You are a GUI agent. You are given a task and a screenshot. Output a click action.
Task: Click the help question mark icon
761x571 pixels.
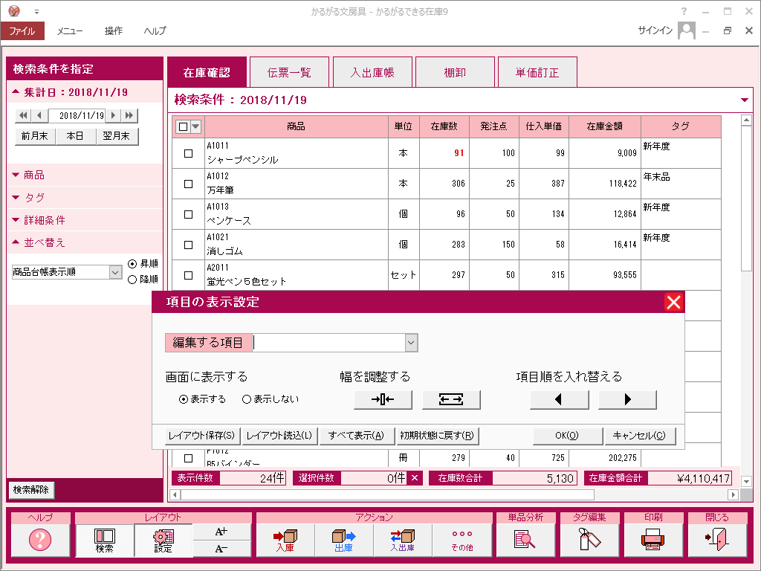point(40,540)
